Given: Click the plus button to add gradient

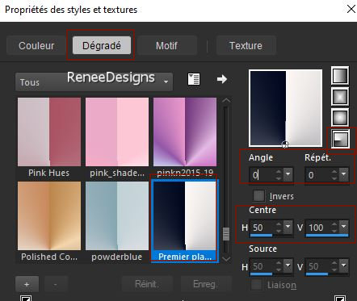Looking at the screenshot, I should (x=27, y=284).
